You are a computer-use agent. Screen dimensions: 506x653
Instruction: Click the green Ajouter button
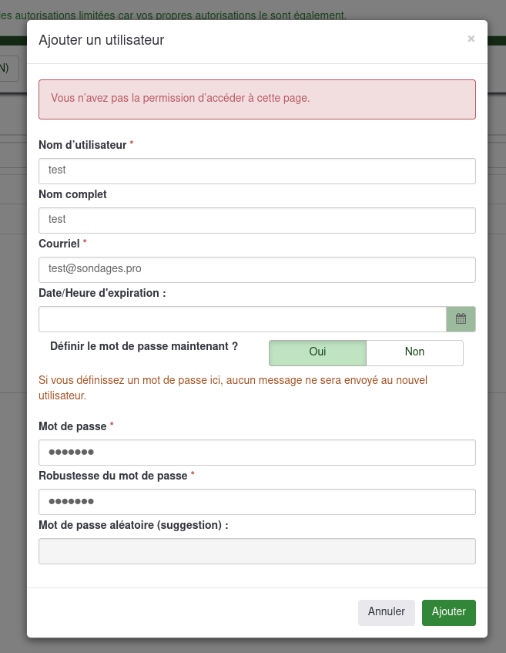[448, 612]
